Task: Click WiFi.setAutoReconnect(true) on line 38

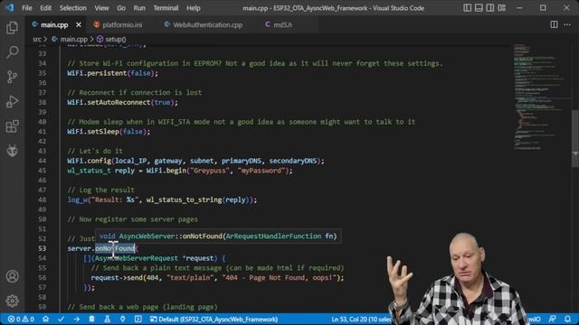Action: [123, 102]
